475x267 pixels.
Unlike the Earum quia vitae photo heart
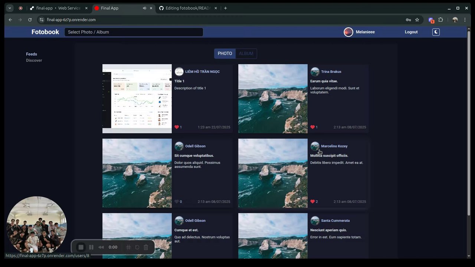[312, 127]
